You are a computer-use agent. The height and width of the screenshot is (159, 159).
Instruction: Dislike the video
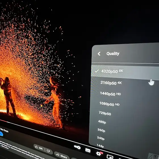(49, 151)
